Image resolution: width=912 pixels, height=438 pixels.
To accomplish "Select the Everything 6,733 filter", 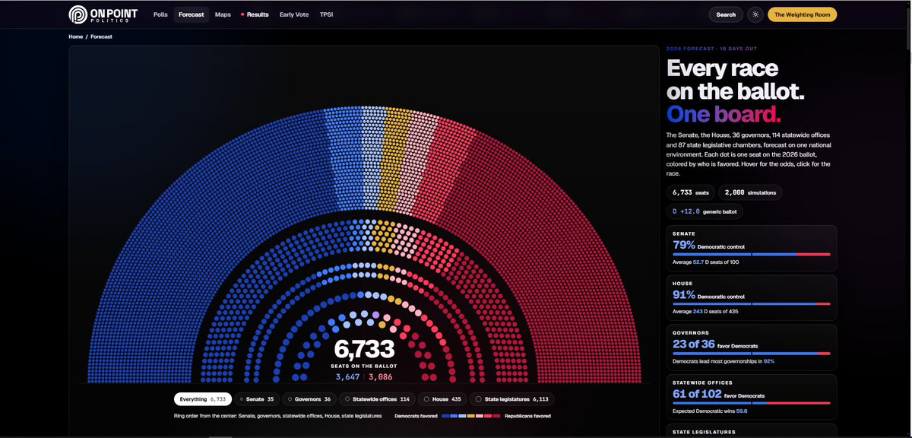I will tap(203, 398).
